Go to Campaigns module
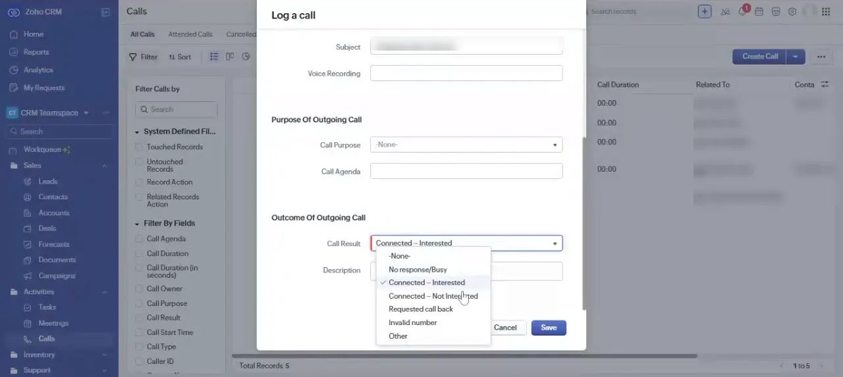The image size is (843, 377). click(x=57, y=276)
